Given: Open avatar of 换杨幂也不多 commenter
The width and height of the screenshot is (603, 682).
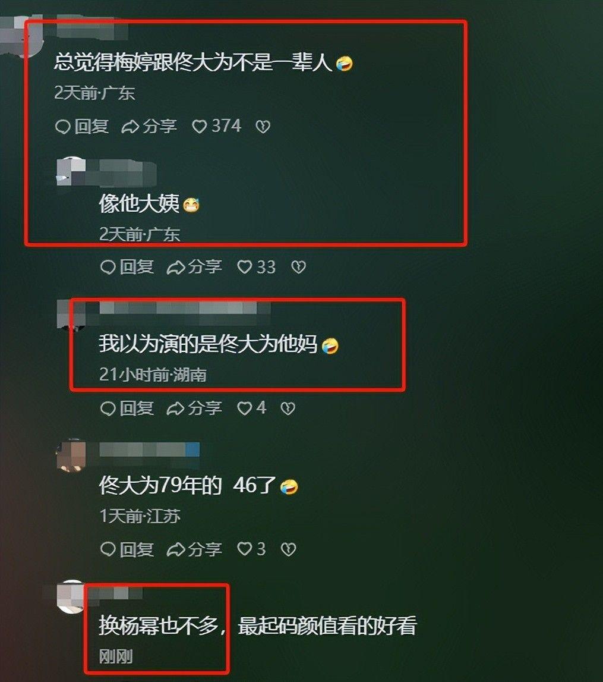Looking at the screenshot, I should tap(71, 596).
